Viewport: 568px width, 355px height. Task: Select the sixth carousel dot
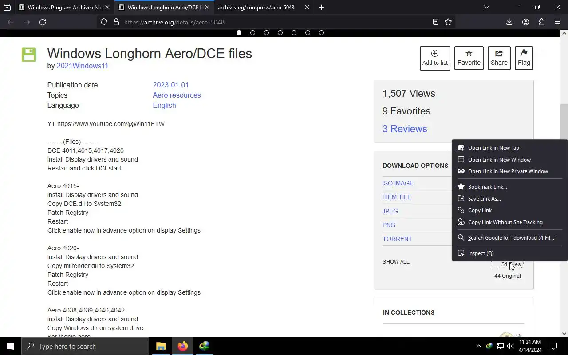tap(308, 32)
